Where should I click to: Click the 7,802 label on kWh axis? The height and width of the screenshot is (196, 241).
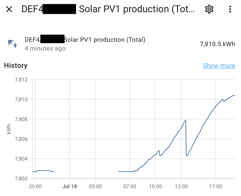point(21,178)
